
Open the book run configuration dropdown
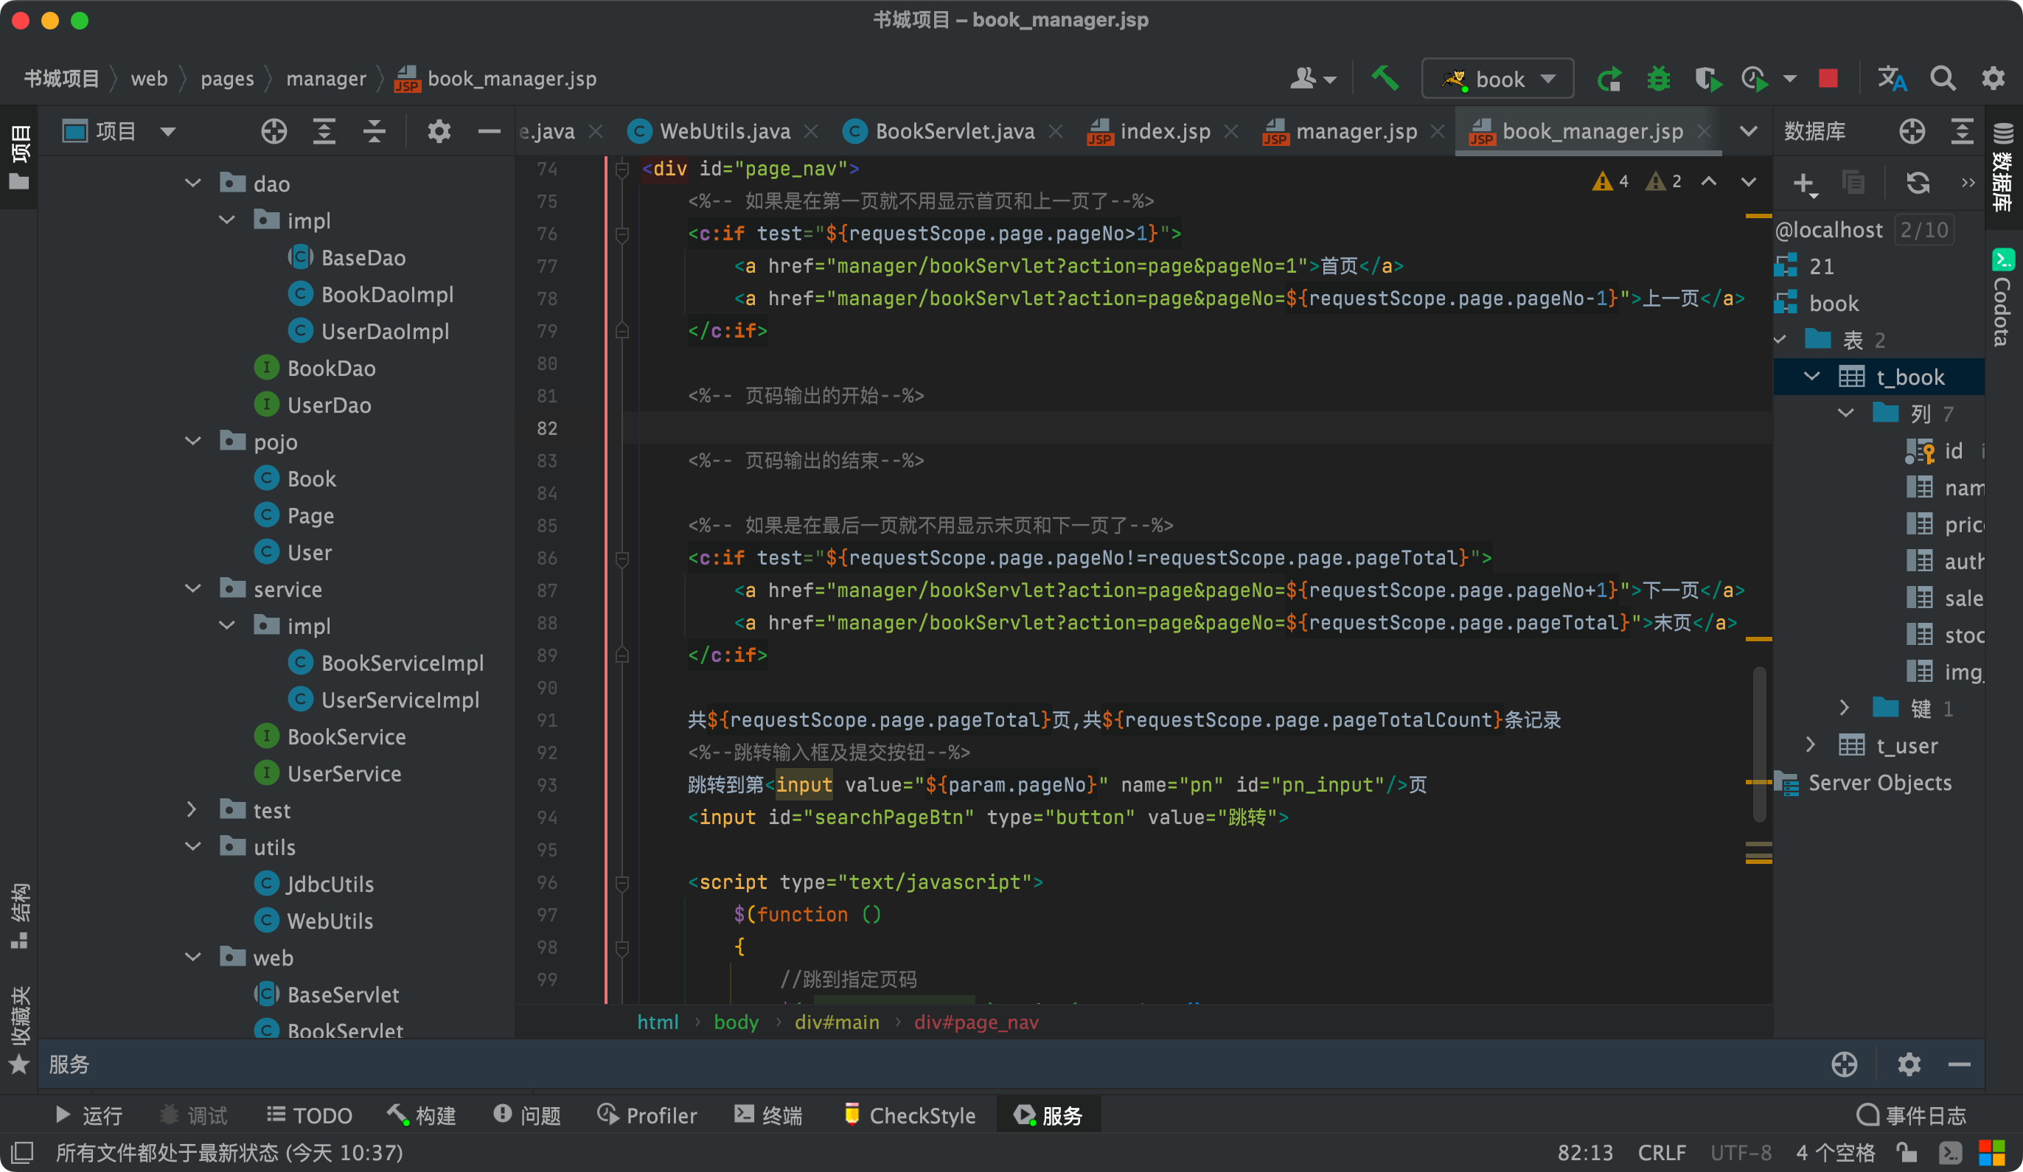pyautogui.click(x=1497, y=79)
